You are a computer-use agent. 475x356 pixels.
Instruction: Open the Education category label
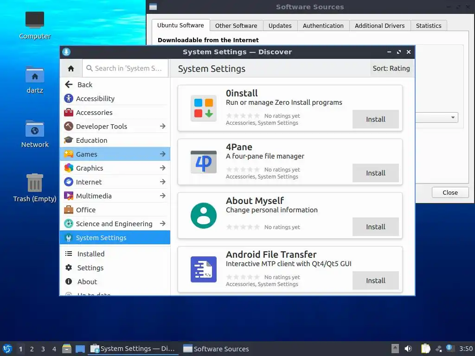point(92,140)
